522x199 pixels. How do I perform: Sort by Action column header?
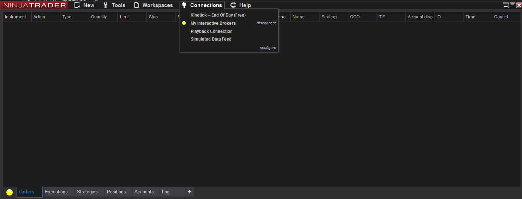coord(46,17)
